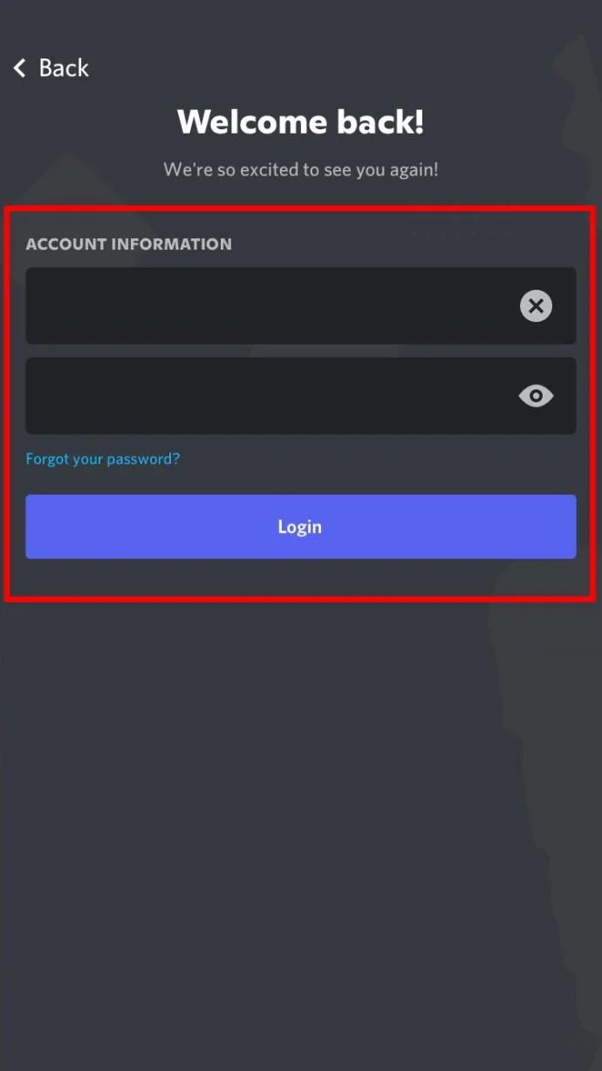Click the 'We're so excited to see you again!' subtitle
This screenshot has width=602, height=1071.
[300, 169]
